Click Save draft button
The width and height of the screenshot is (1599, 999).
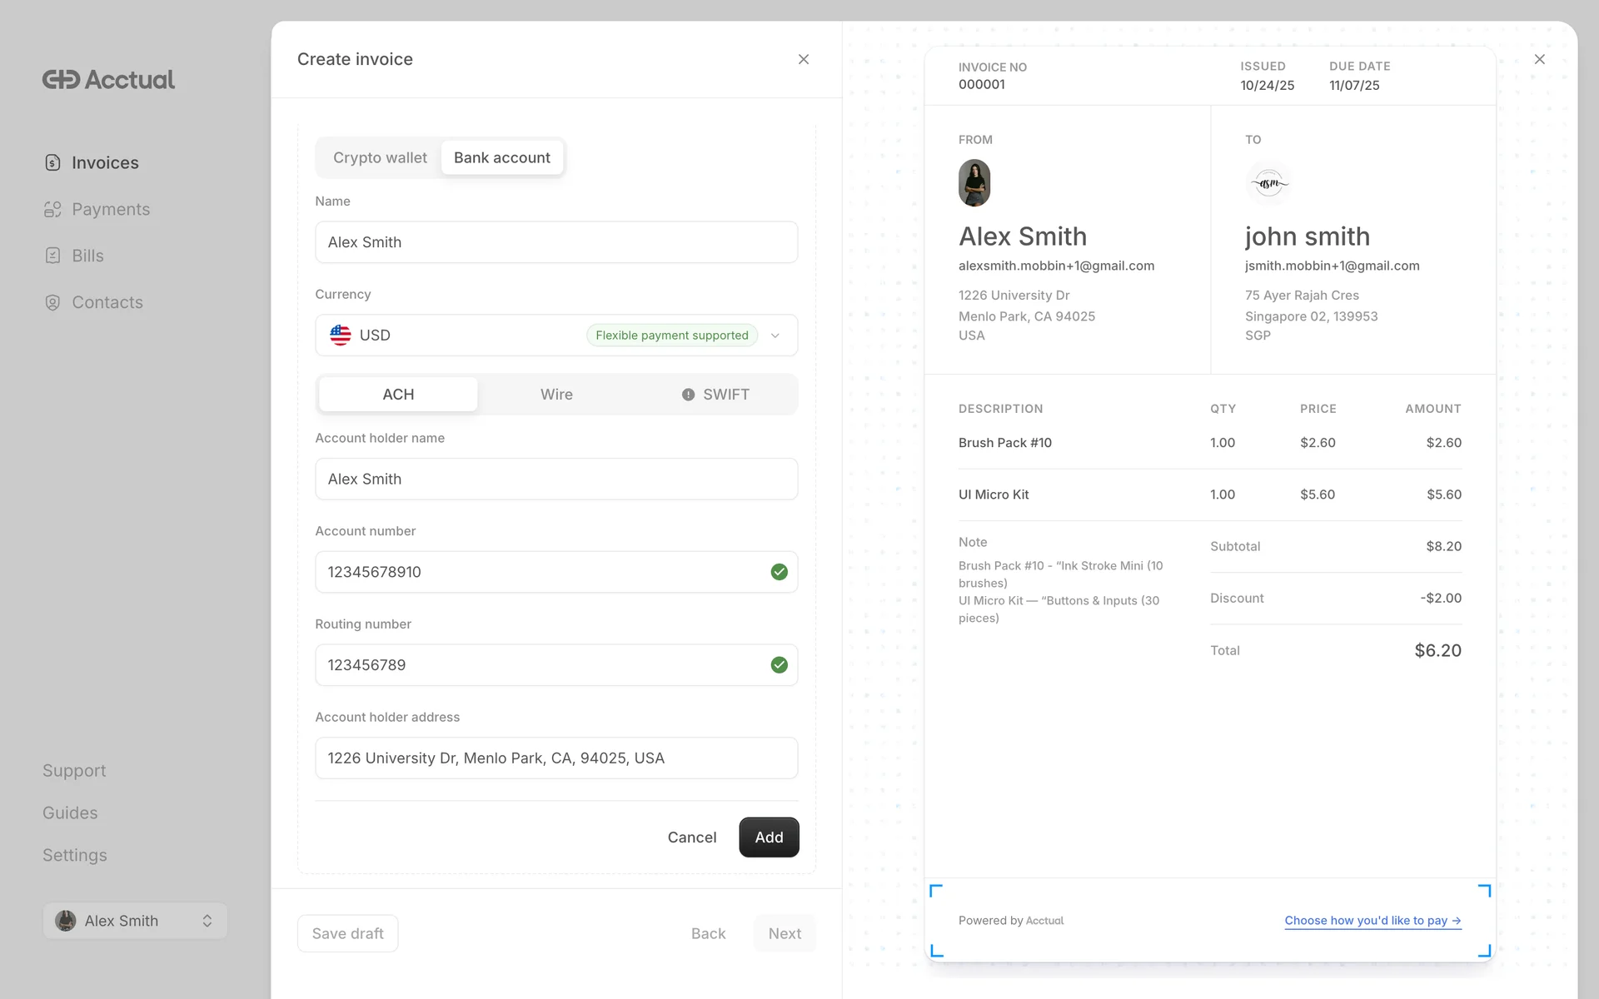tap(347, 933)
